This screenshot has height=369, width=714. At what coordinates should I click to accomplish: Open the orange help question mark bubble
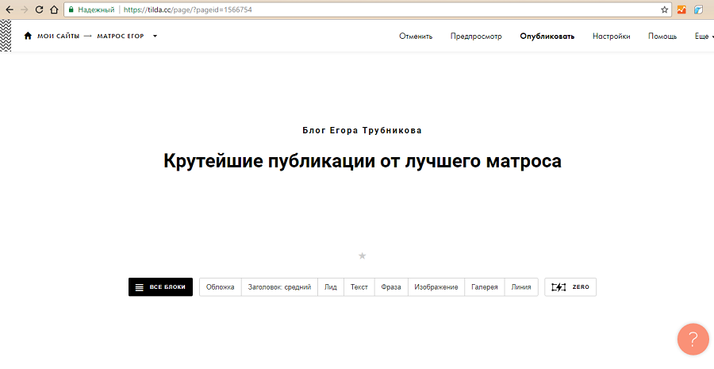coord(693,339)
